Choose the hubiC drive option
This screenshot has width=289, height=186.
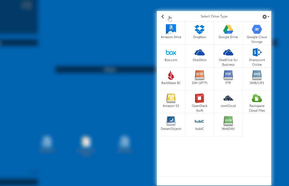[x=199, y=121]
